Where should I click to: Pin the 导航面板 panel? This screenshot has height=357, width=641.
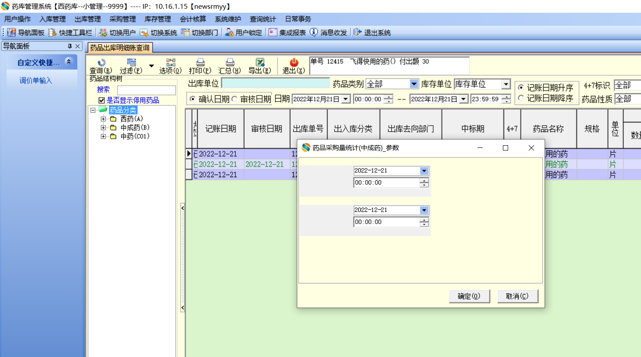[70, 46]
